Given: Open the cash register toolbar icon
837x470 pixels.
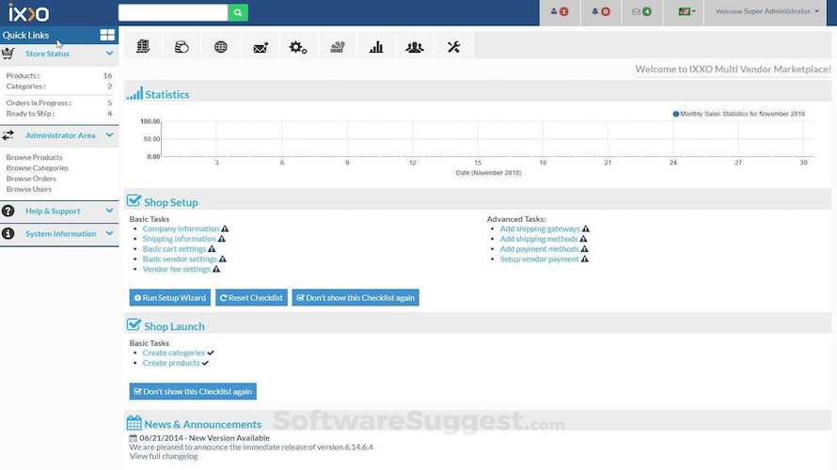Looking at the screenshot, I should click(x=338, y=48).
